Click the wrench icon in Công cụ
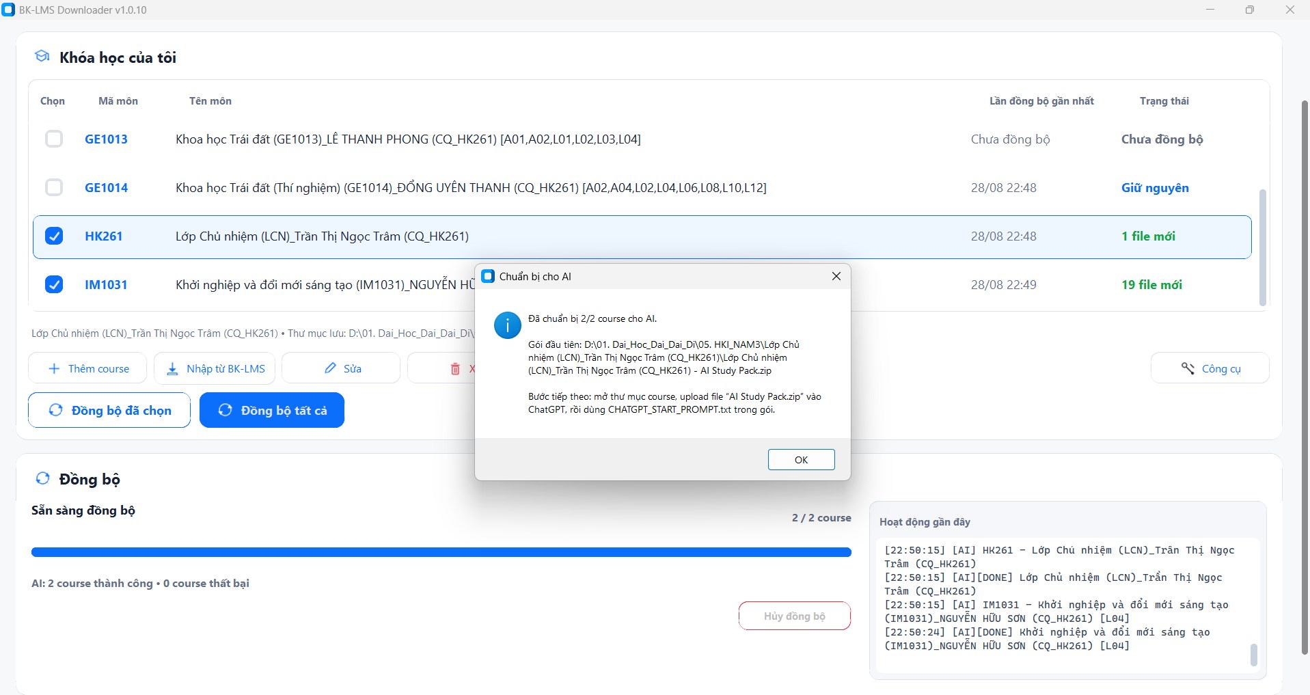This screenshot has width=1310, height=695. coord(1188,368)
